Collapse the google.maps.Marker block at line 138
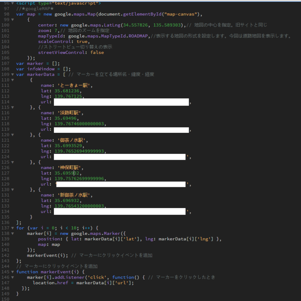The height and width of the screenshot is (301, 301). (x=12, y=233)
